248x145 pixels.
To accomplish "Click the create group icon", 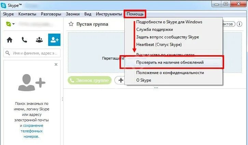I will tap(39, 40).
